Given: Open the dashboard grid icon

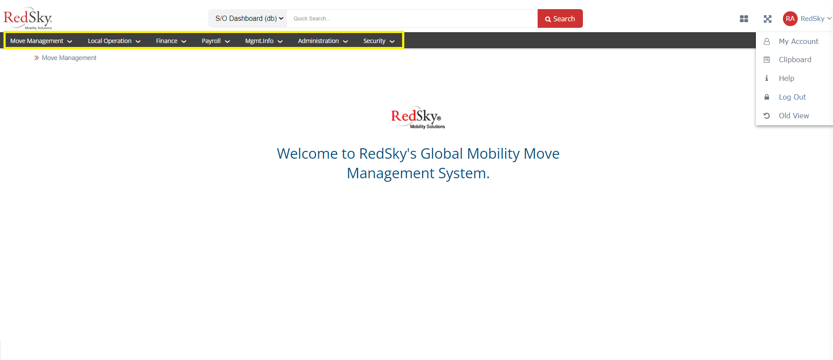Looking at the screenshot, I should coord(744,19).
